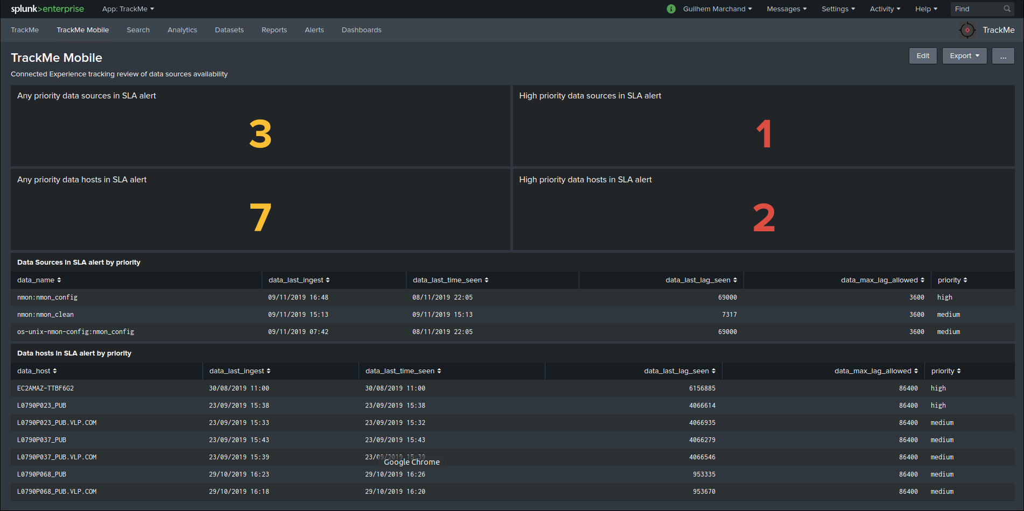
Task: Open the Search nav tab
Action: tap(138, 30)
